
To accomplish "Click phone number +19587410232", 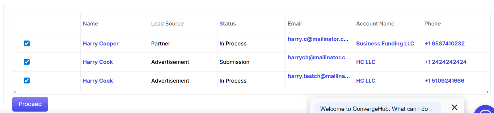I will click(445, 44).
